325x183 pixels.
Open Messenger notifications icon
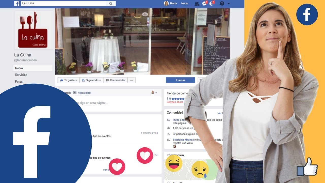pos(204,4)
